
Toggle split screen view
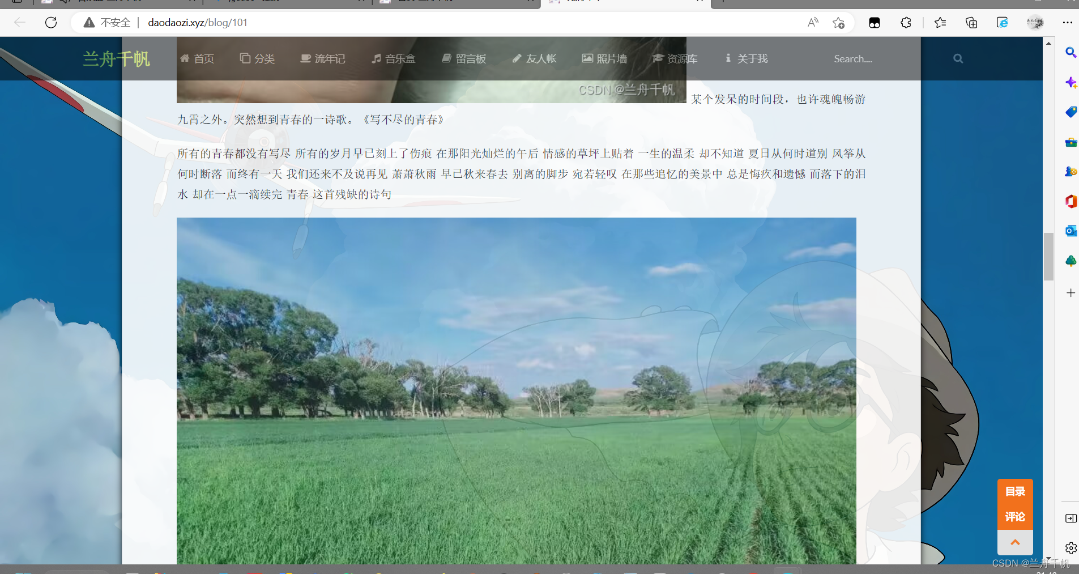click(x=875, y=23)
